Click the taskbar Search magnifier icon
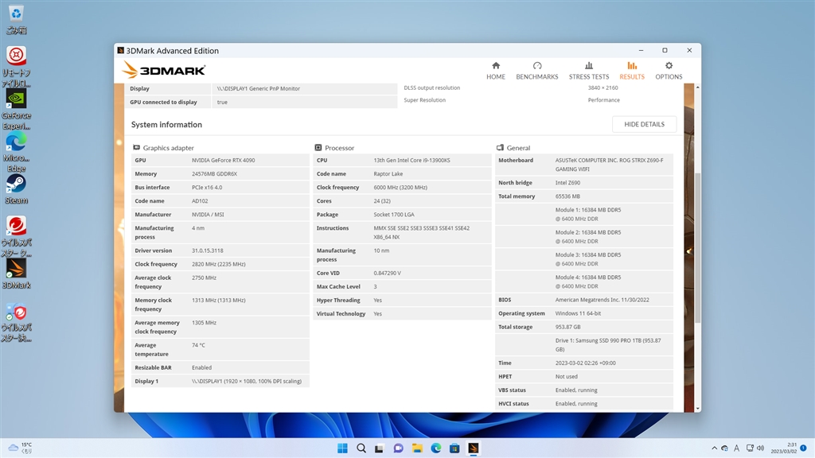This screenshot has width=815, height=458. point(361,448)
